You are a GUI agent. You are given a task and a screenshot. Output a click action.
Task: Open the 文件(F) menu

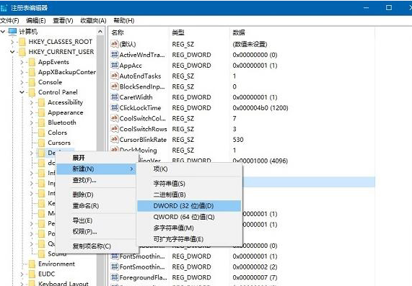[x=9, y=20]
